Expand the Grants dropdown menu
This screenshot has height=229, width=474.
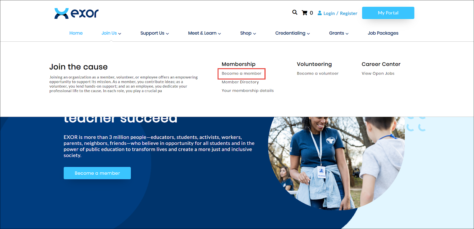[339, 33]
